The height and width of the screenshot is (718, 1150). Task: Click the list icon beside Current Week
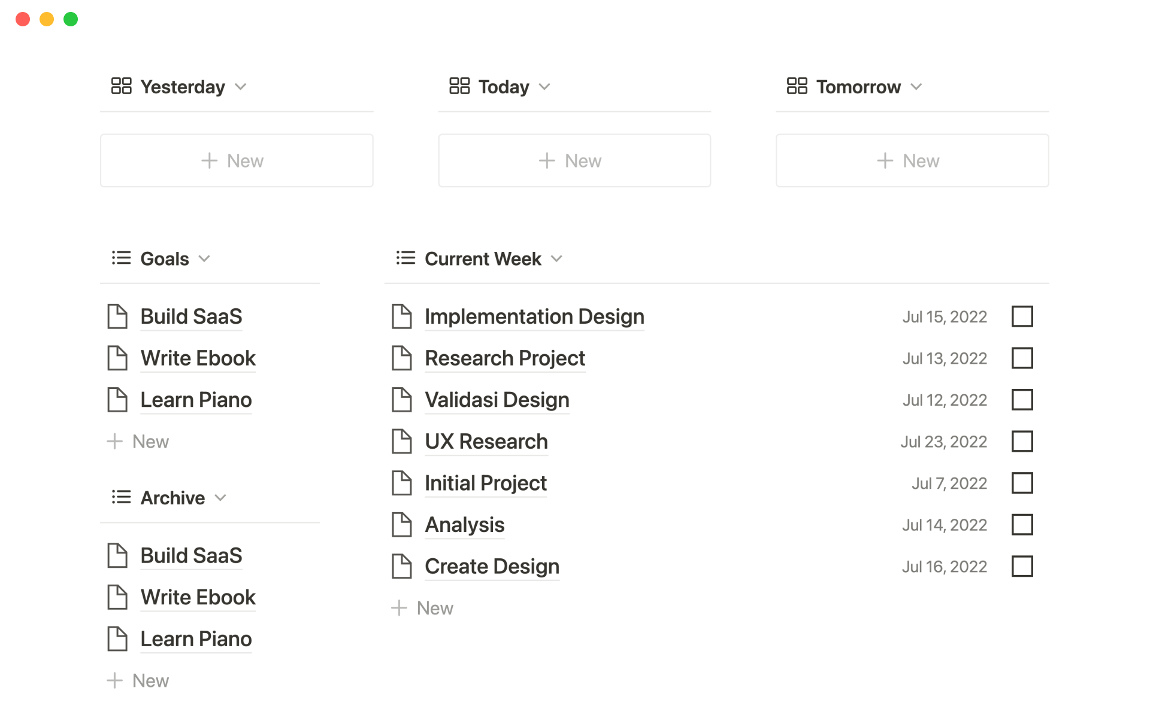[405, 258]
